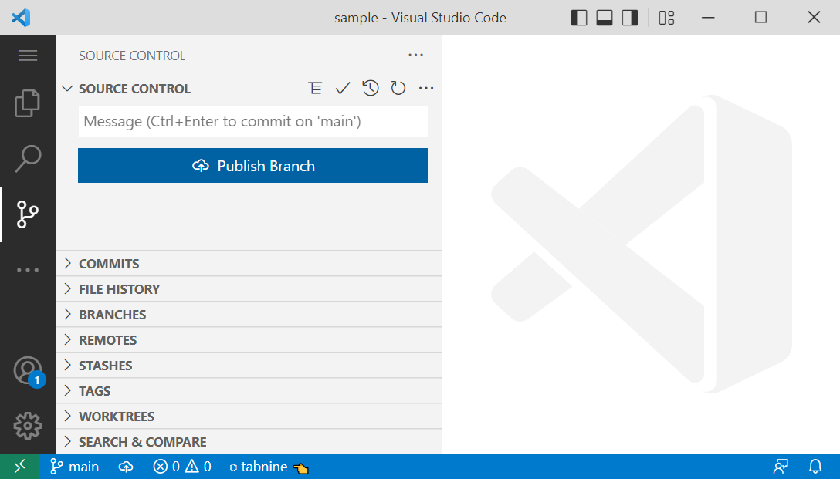840x479 pixels.
Task: Open the Explorer view in activity bar
Action: pyautogui.click(x=28, y=103)
